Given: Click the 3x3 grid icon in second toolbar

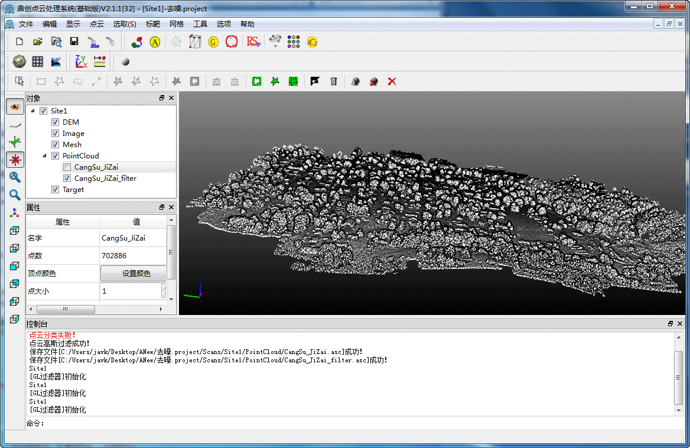Looking at the screenshot, I should pyautogui.click(x=38, y=61).
